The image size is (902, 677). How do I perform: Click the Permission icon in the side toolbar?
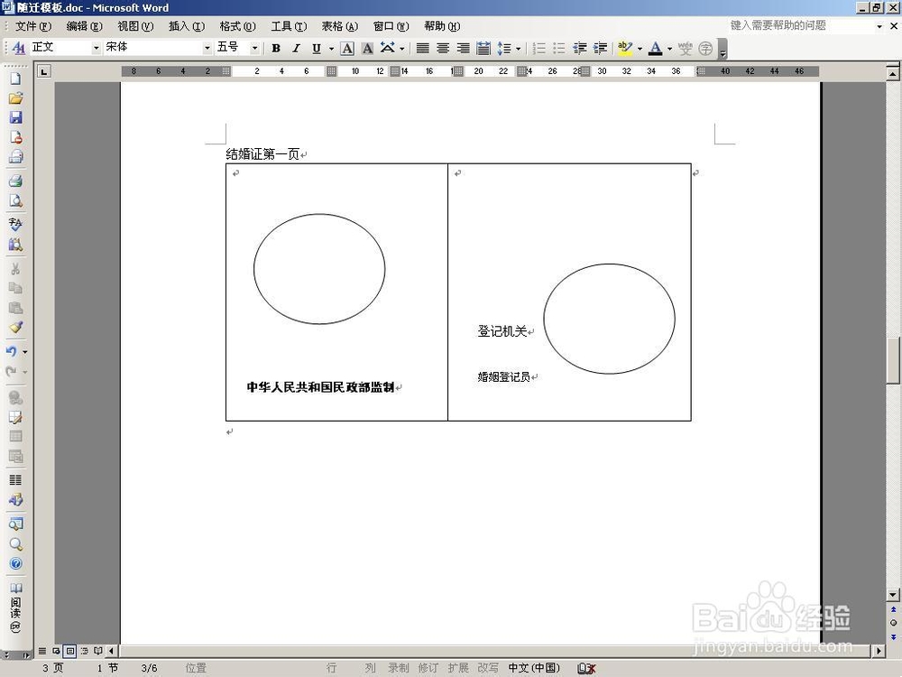[15, 137]
